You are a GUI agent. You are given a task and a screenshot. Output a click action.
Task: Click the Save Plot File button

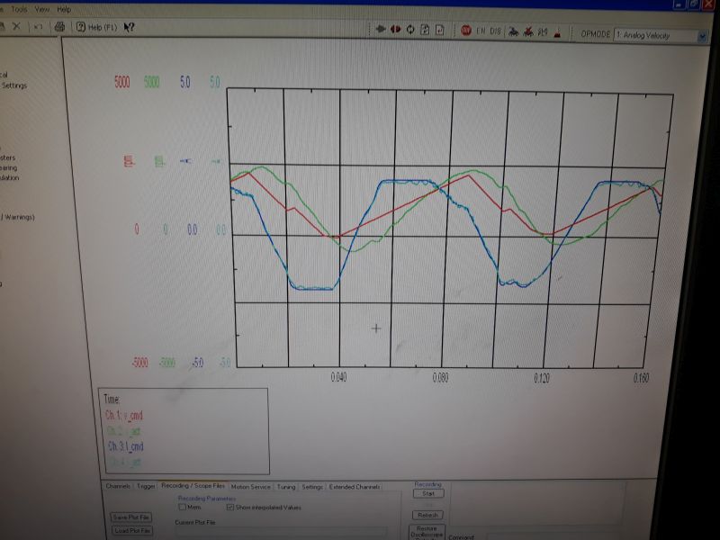[131, 517]
